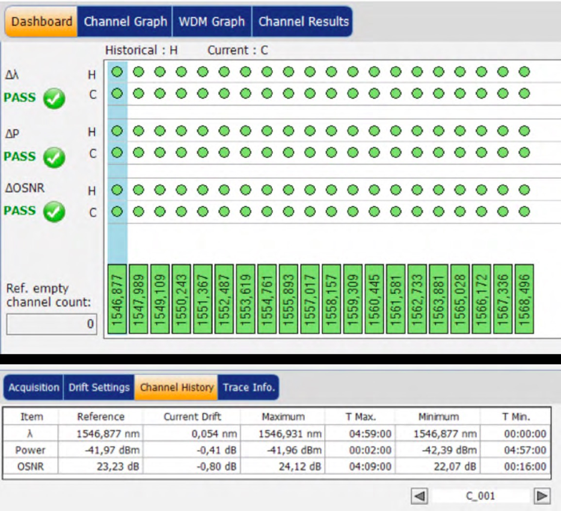Switch to the Channel Graph tab
561x511 pixels.
[125, 22]
